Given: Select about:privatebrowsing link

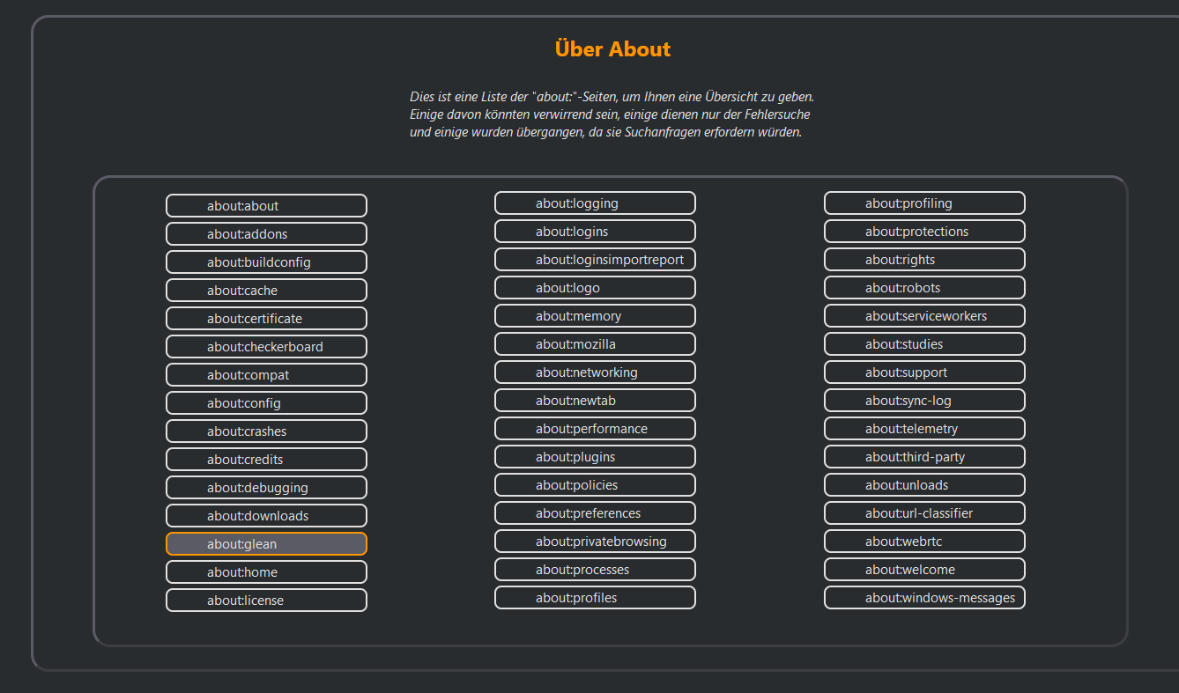Looking at the screenshot, I should tap(595, 542).
